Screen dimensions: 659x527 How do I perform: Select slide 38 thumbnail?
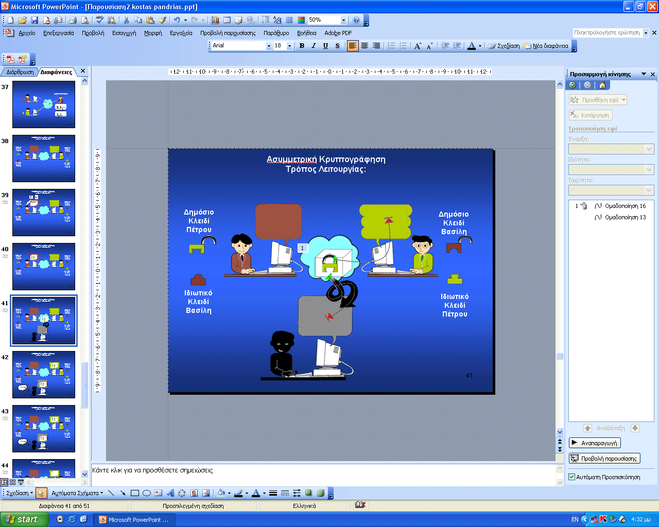pyautogui.click(x=44, y=159)
